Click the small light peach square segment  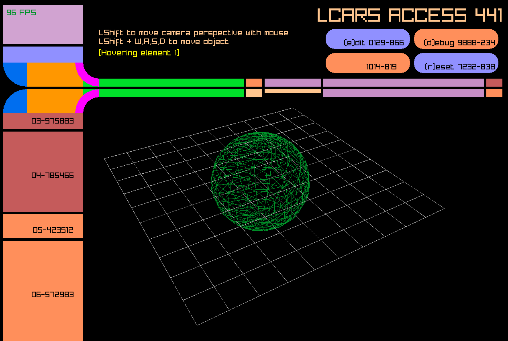(254, 93)
